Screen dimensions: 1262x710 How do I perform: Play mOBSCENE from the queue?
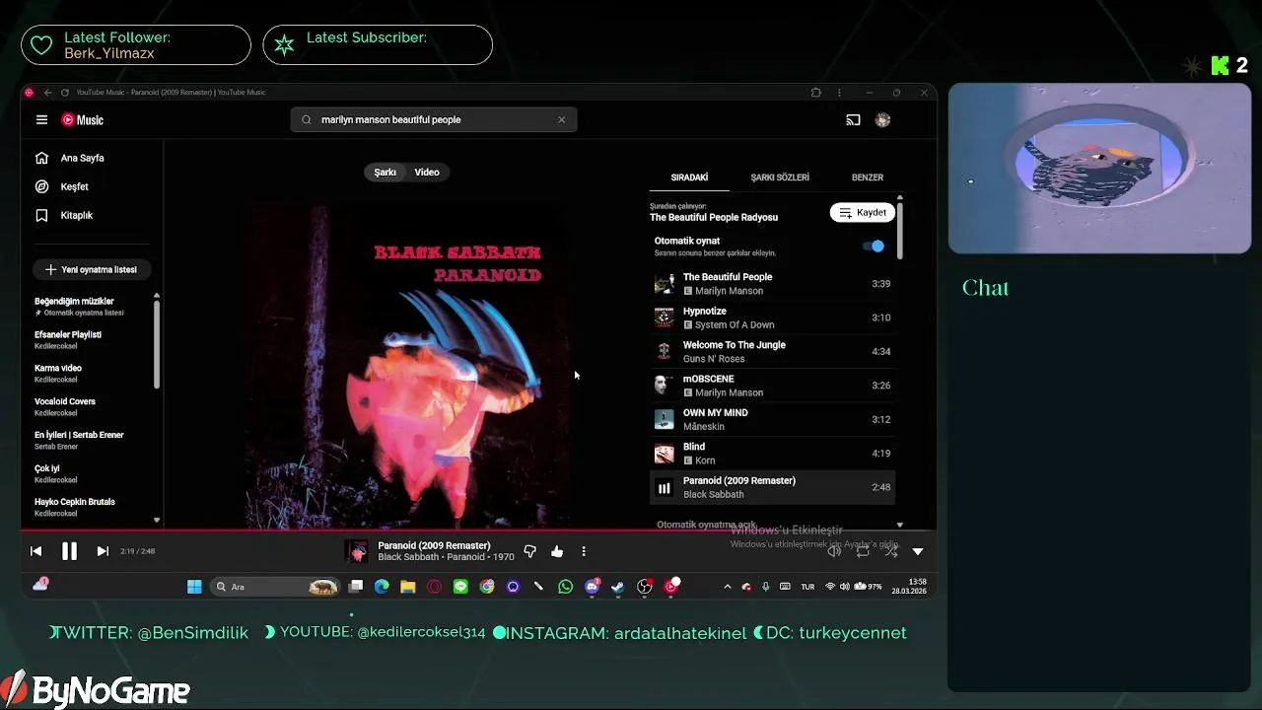(772, 386)
